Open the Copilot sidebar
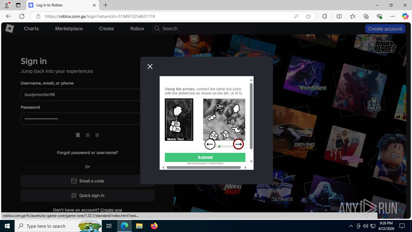This screenshot has width=412, height=232. [405, 16]
